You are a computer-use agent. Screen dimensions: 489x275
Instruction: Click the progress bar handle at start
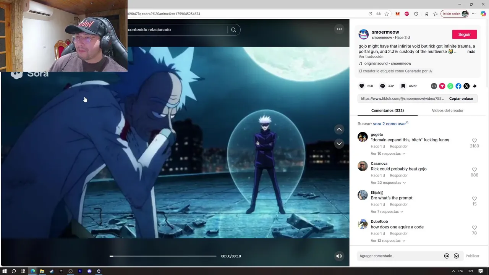[x=111, y=256]
